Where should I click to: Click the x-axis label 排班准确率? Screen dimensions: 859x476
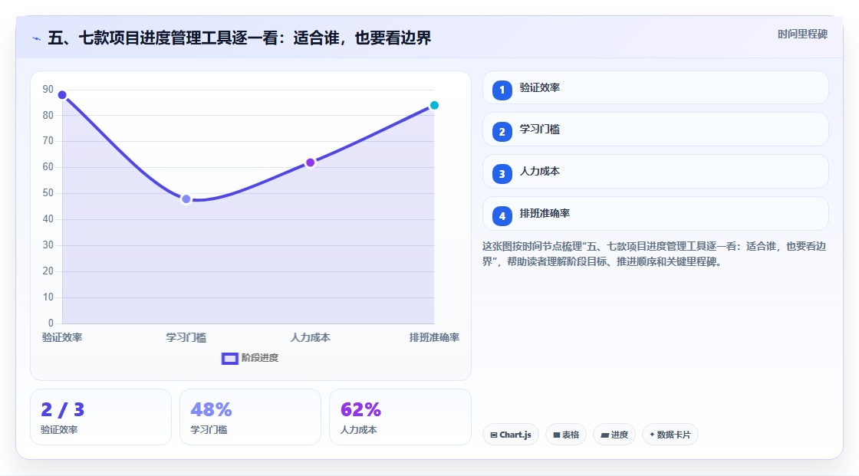click(x=434, y=337)
